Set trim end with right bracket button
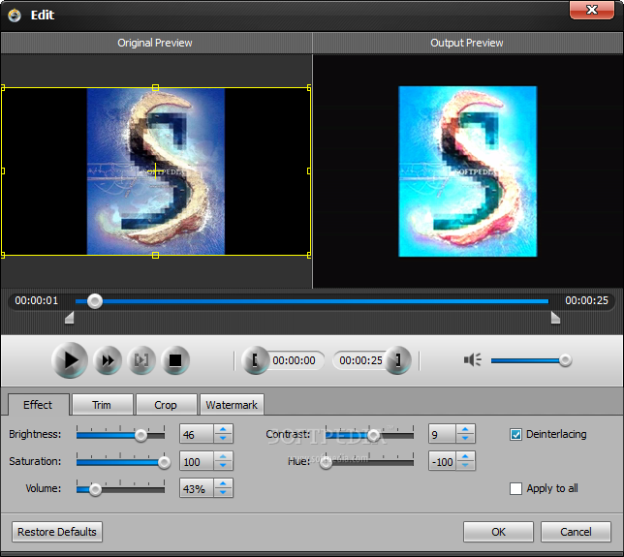Screen dimensions: 624x557 397,360
